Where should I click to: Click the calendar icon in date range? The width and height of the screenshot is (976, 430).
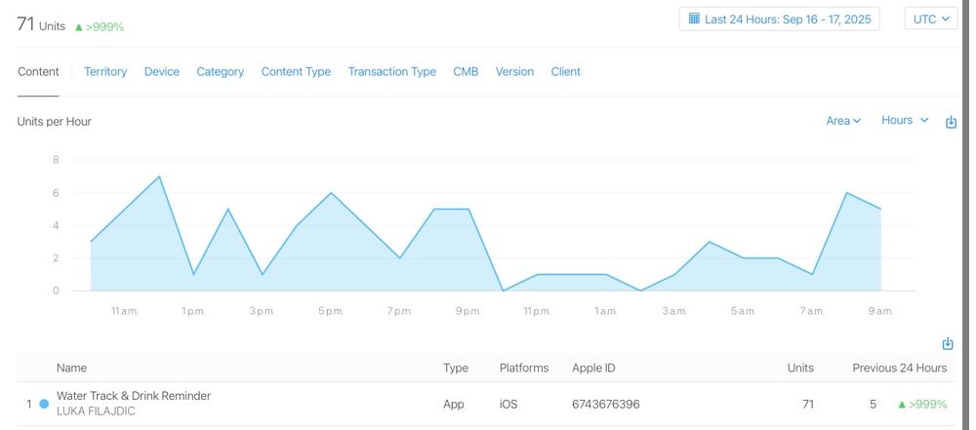click(x=694, y=19)
